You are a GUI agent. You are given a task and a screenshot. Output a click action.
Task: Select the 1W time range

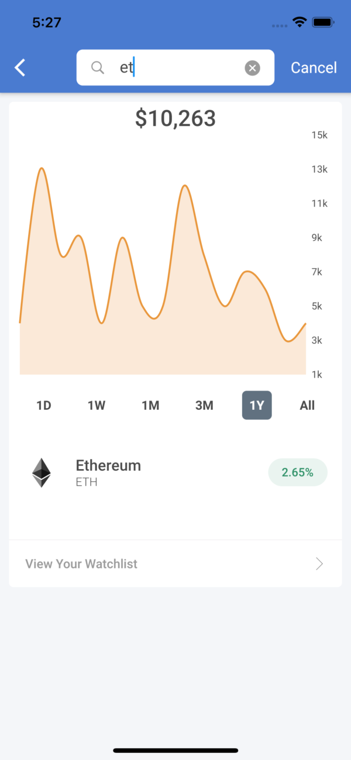[x=97, y=405]
